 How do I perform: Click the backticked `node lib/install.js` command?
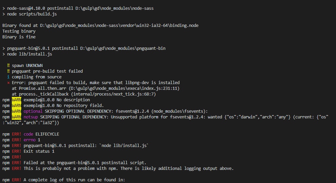click(124, 145)
